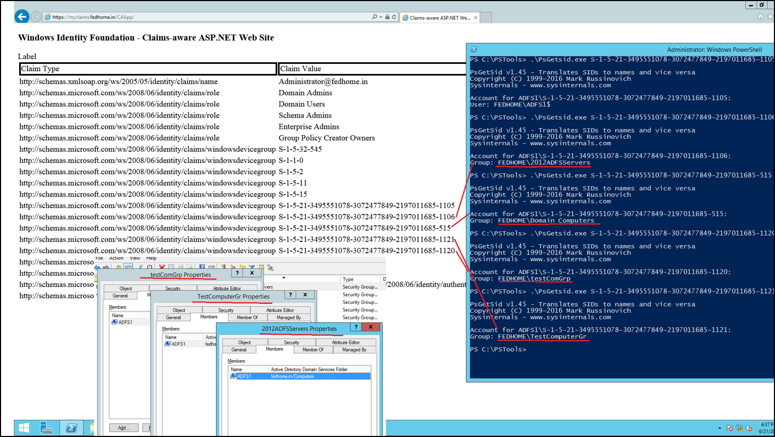775x437 pixels.
Task: Open the Help menu in AD console
Action: (151, 258)
